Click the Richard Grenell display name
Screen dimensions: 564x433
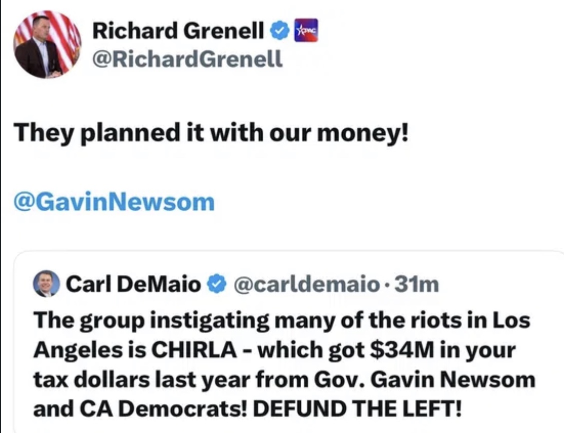(x=178, y=32)
